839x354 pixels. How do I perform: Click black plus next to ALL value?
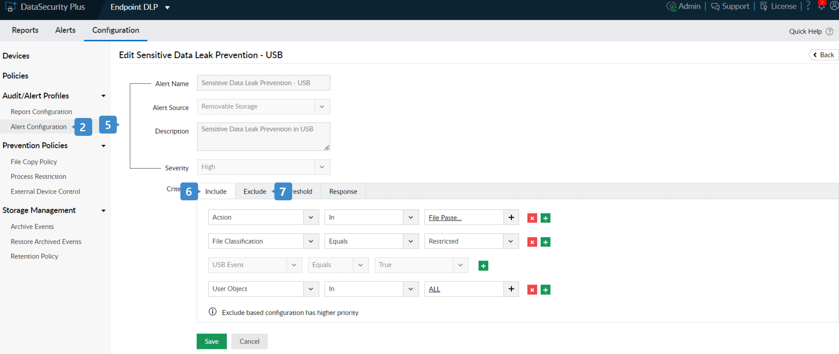coord(511,289)
